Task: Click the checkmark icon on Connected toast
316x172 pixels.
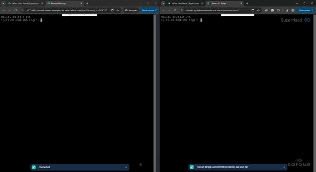Action: [x=34, y=167]
